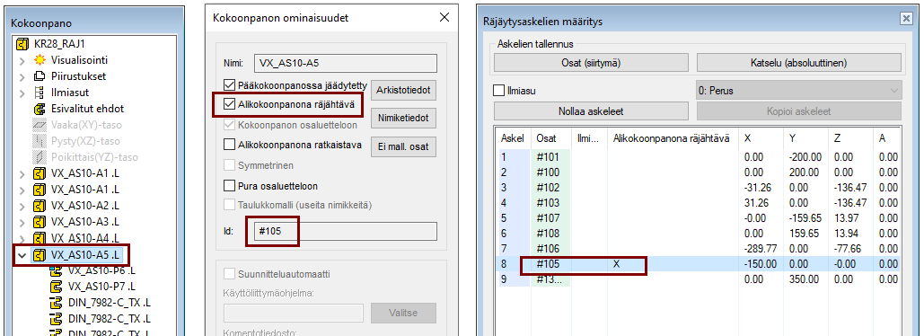Click the 350.00 Y value cell
Screen dimensions: 924x336
click(806, 279)
